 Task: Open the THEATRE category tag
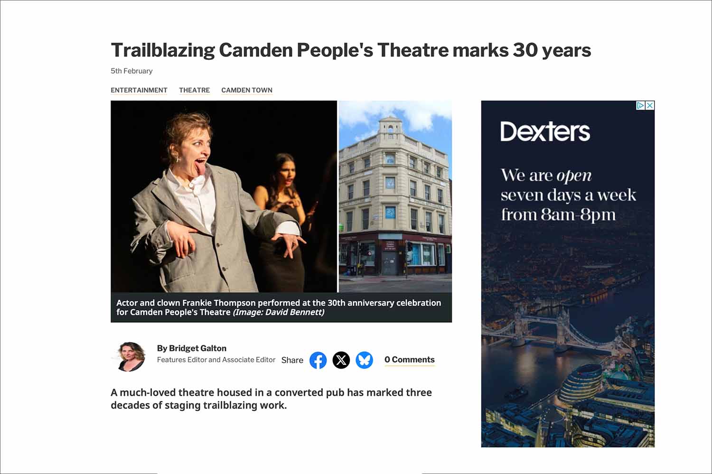coord(194,90)
